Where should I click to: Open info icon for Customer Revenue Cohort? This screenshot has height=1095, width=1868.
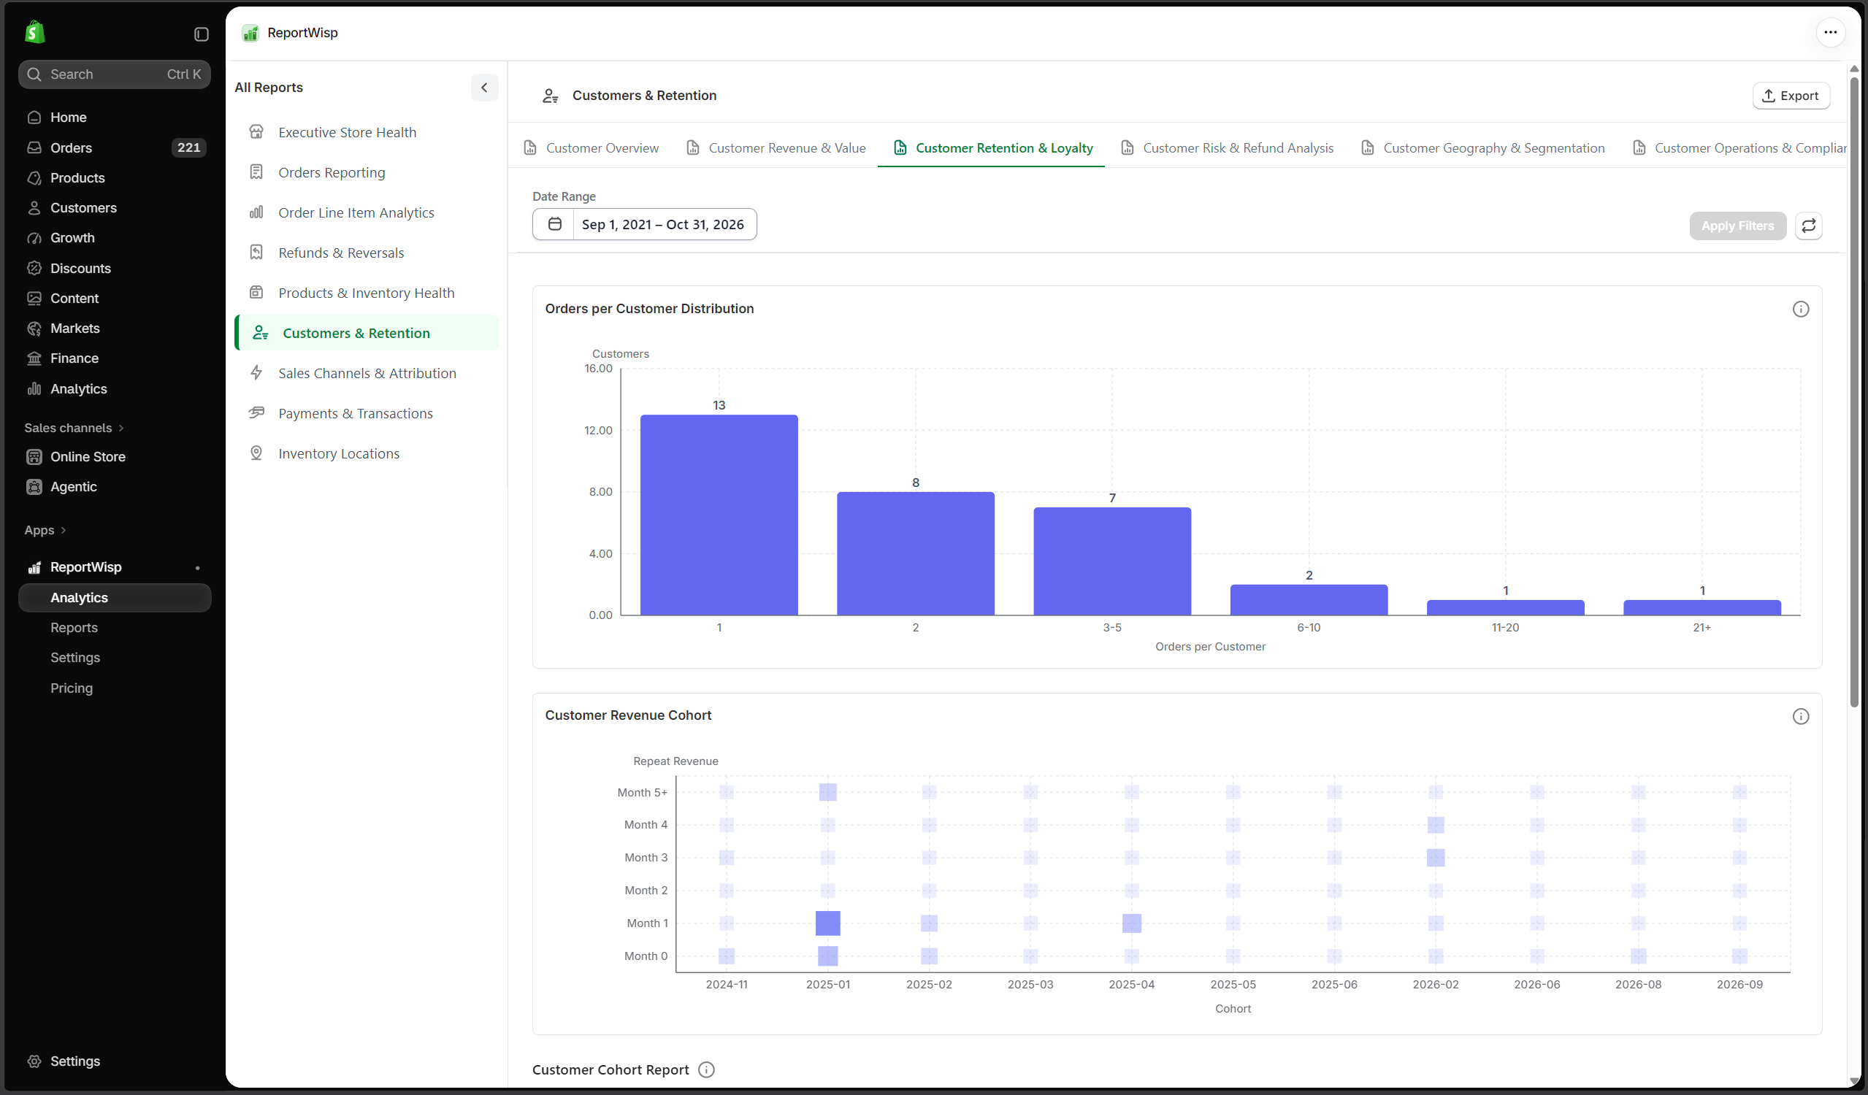point(1800,716)
